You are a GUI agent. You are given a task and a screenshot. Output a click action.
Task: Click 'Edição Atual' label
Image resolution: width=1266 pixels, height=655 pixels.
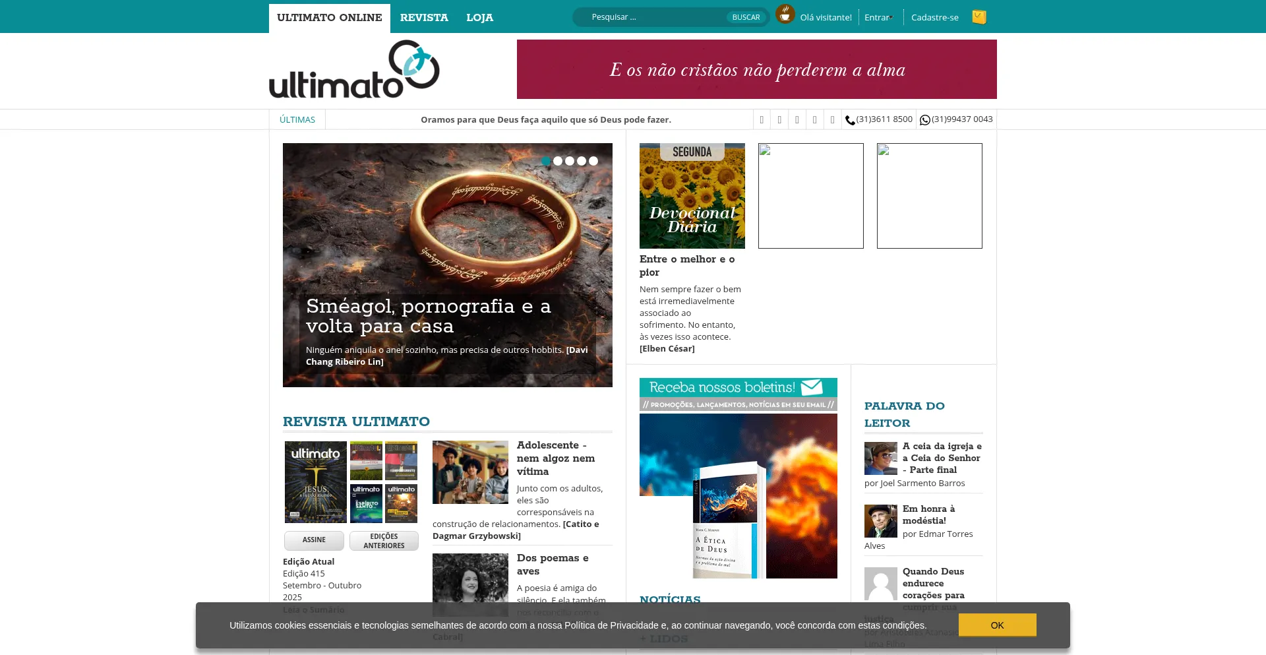309,562
